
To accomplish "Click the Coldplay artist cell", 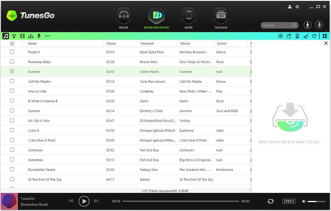I will [146, 91].
